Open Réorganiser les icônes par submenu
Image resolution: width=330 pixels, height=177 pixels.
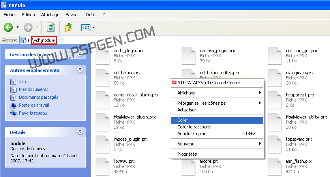[217, 103]
